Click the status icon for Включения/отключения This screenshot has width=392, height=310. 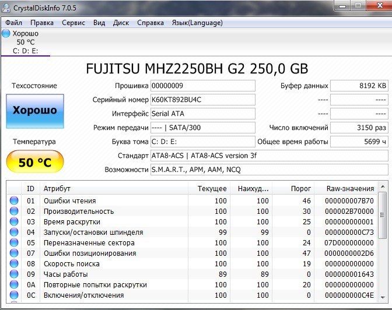tap(14, 295)
